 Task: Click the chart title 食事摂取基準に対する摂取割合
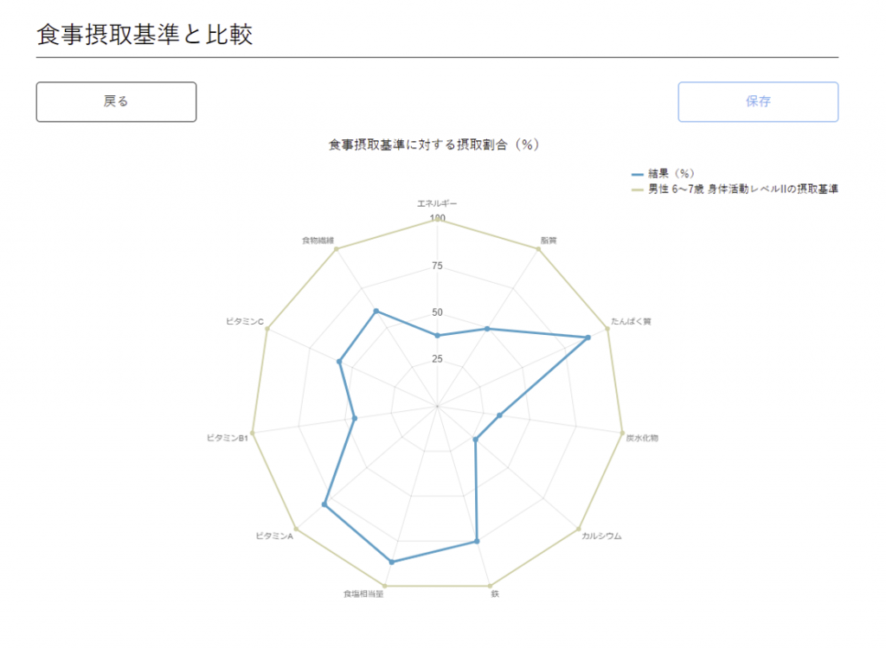[433, 145]
